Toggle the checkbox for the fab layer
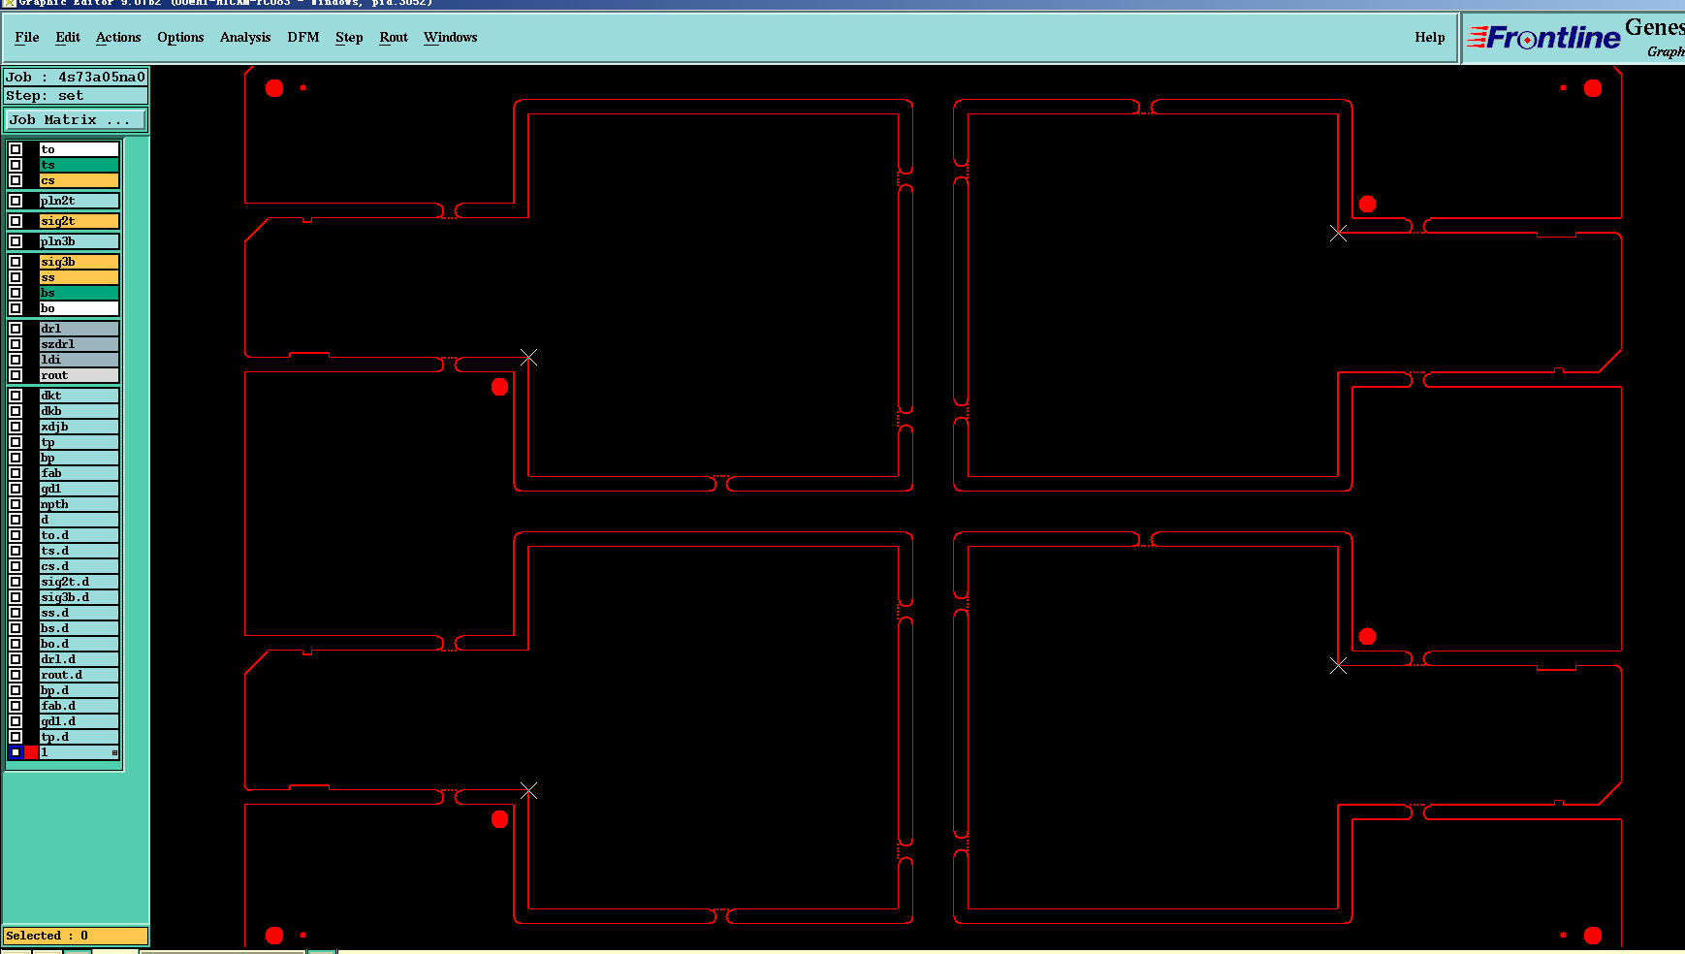This screenshot has width=1685, height=954. point(16,473)
